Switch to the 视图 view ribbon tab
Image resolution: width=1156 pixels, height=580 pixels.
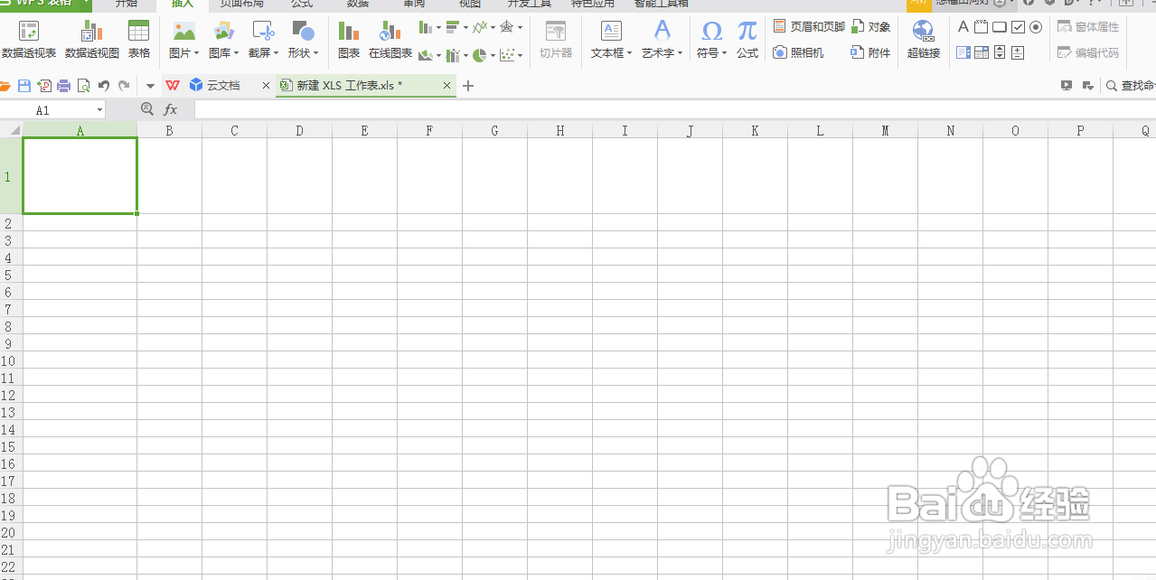[x=470, y=5]
